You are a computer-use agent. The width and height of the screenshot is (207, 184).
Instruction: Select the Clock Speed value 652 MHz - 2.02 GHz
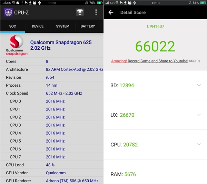point(64,93)
